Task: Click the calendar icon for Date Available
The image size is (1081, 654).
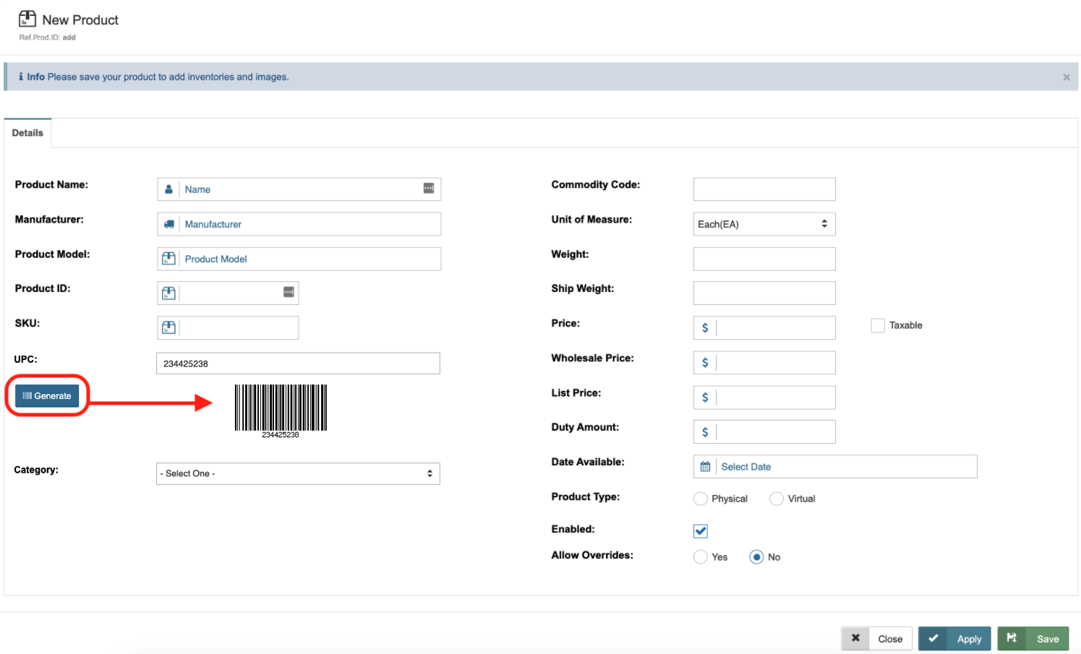Action: pos(705,467)
